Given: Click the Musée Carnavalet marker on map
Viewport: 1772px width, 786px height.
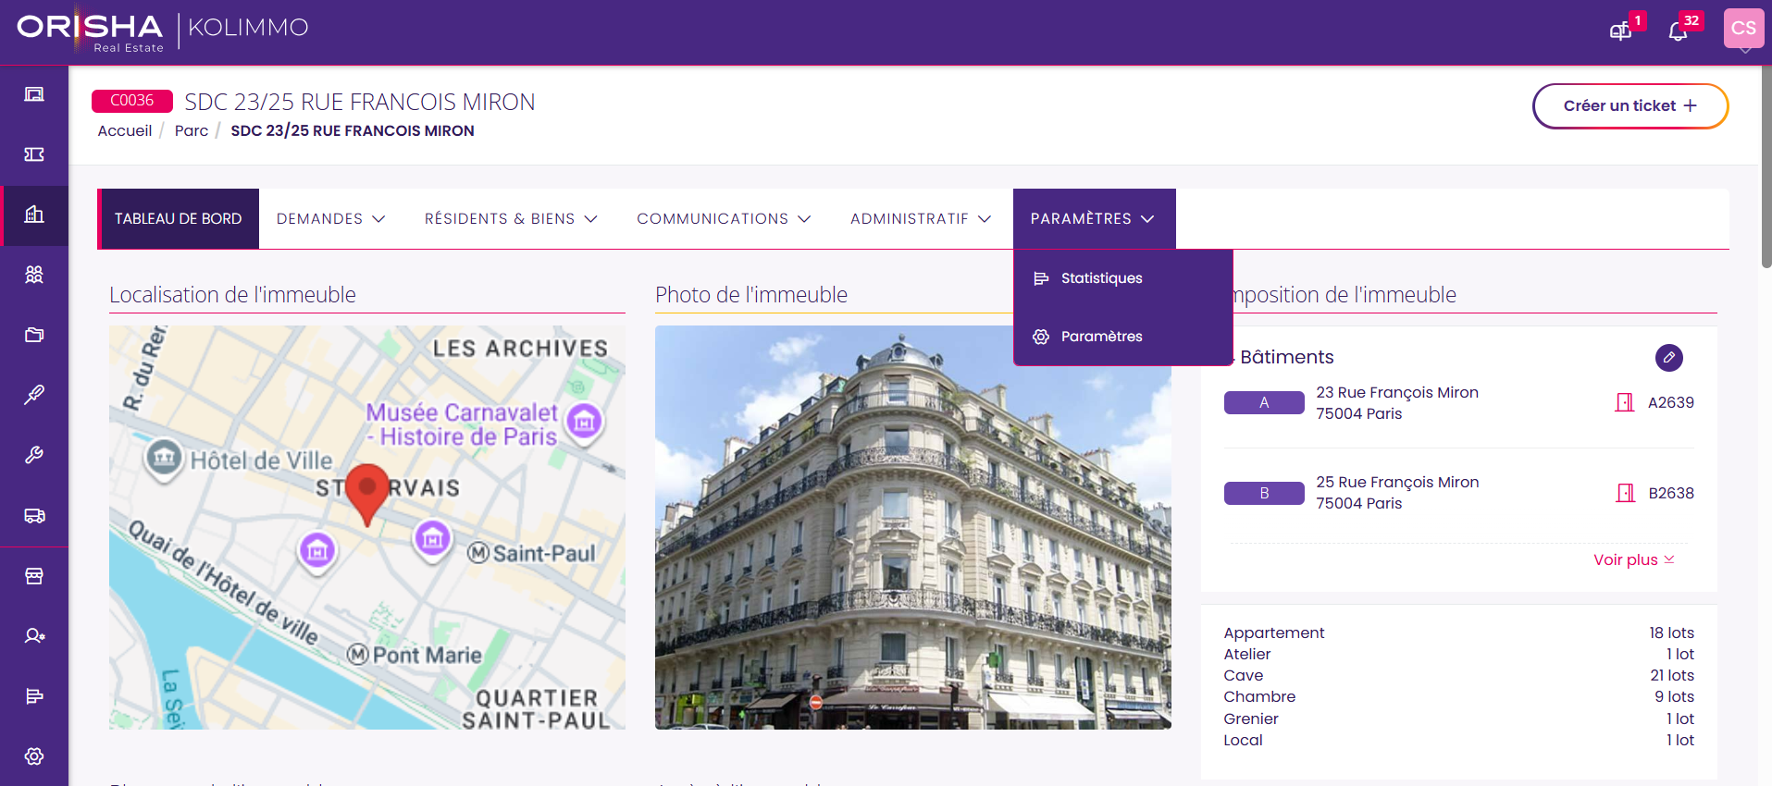Looking at the screenshot, I should click(x=584, y=423).
